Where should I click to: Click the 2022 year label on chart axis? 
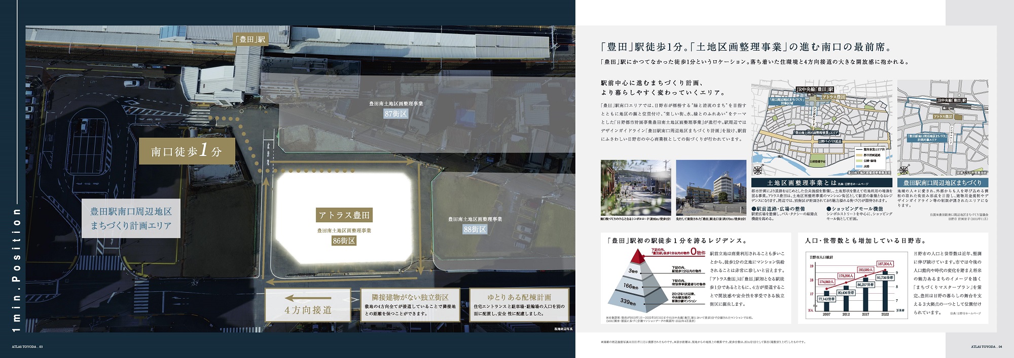coord(885,314)
